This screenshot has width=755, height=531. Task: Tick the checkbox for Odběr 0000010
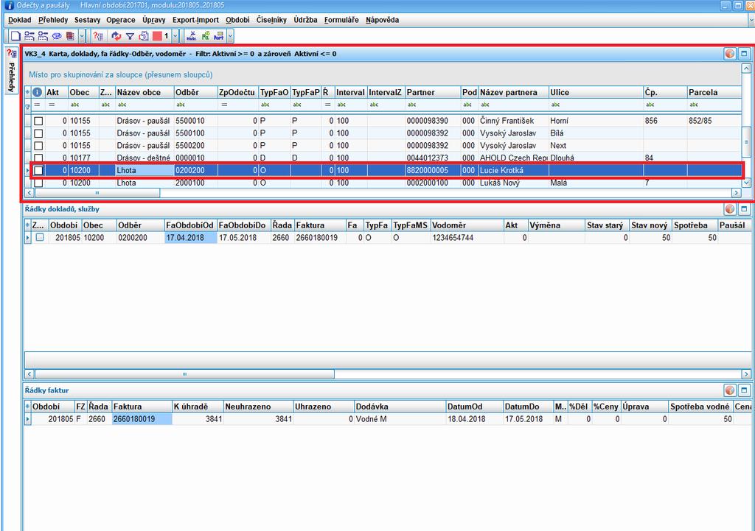[x=38, y=158]
